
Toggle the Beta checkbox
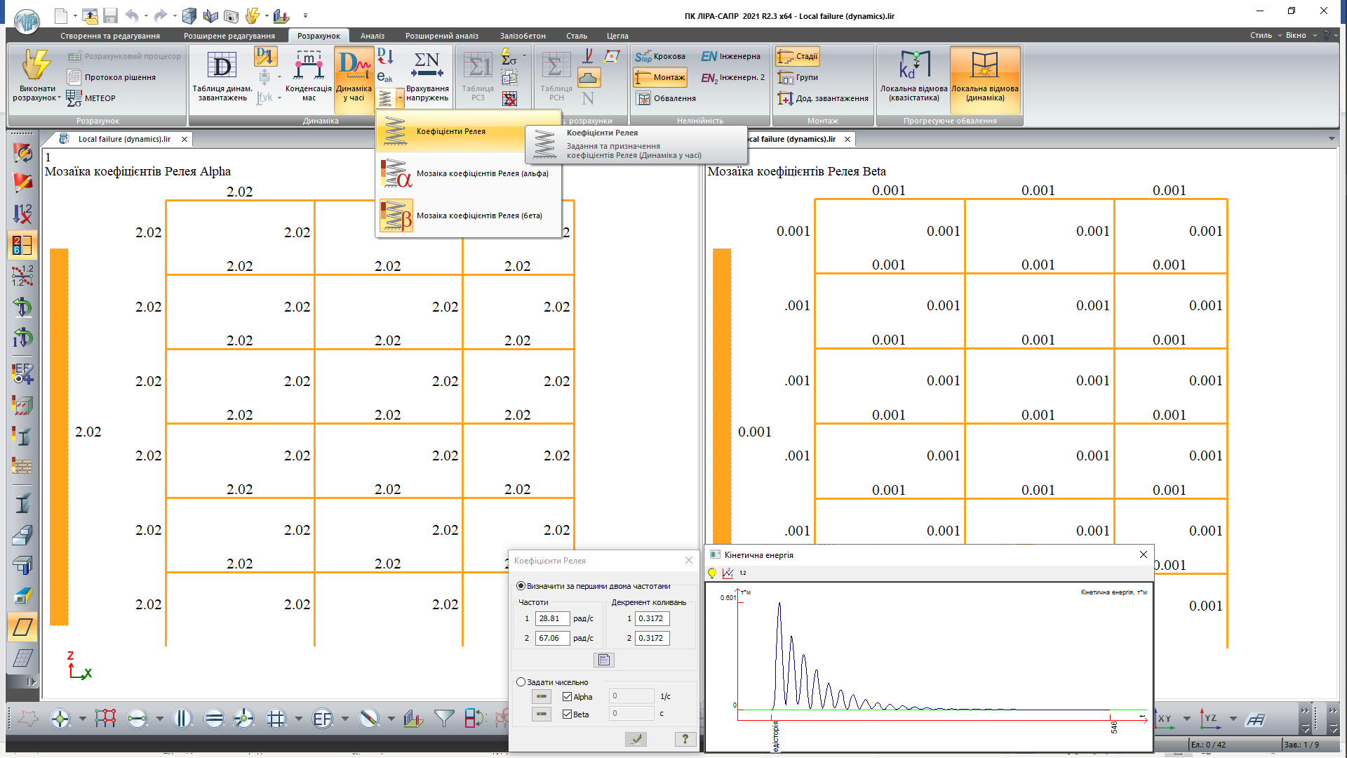pos(567,714)
